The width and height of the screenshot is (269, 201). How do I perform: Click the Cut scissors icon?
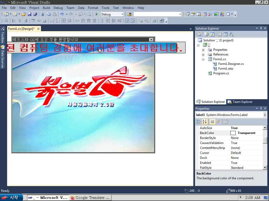[x=43, y=14]
